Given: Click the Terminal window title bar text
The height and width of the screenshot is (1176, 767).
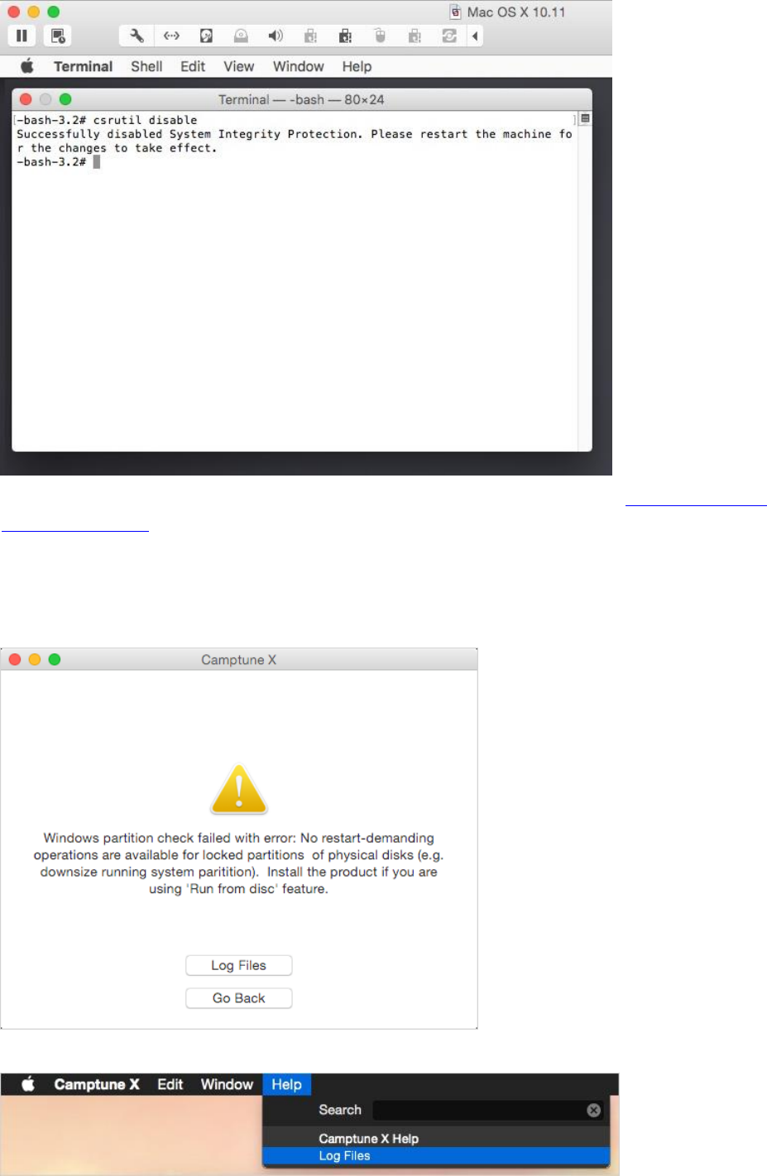Looking at the screenshot, I should coord(301,99).
